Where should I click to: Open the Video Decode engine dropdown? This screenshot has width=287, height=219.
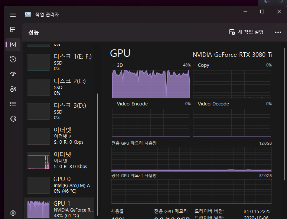pos(195,104)
